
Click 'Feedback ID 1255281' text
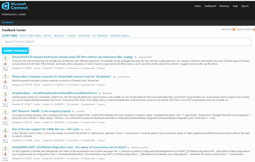(22, 68)
